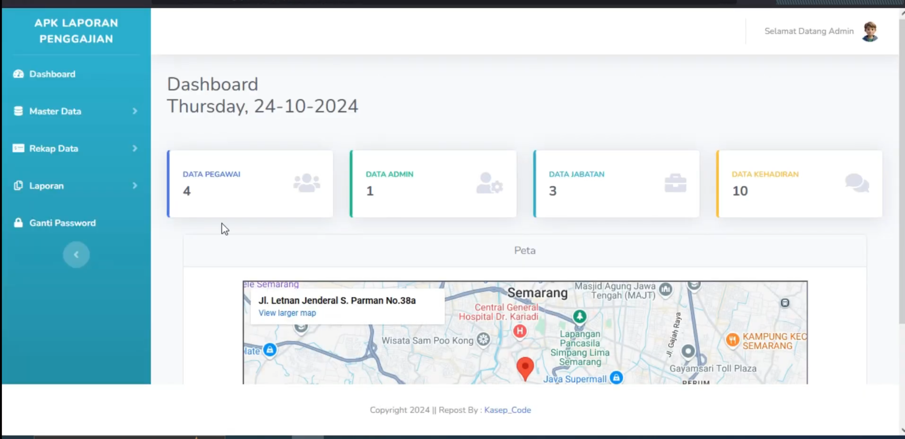Open the Rekap Data menu
905x439 pixels.
click(75, 148)
